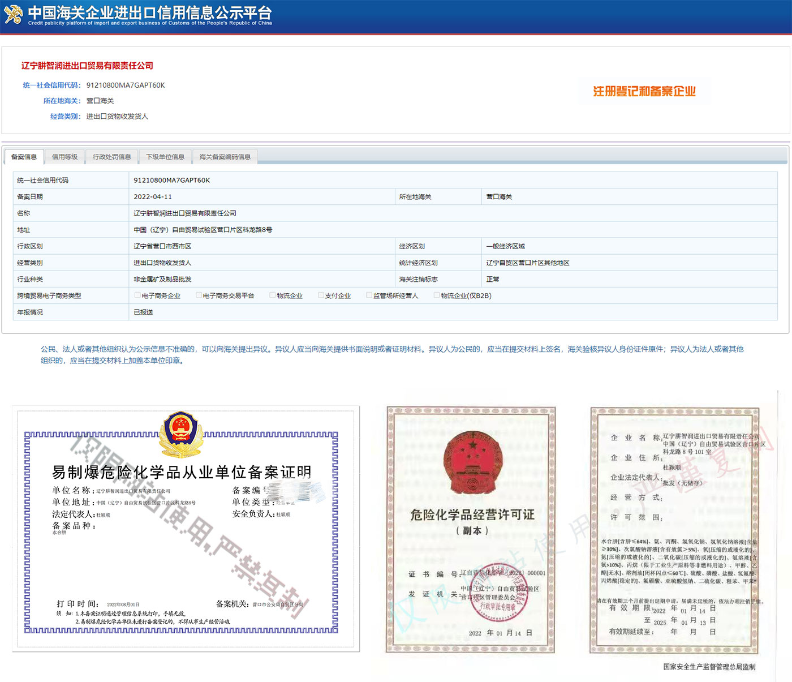Open the 危险化学品经营许可证 副本 cover image

[x=471, y=529]
